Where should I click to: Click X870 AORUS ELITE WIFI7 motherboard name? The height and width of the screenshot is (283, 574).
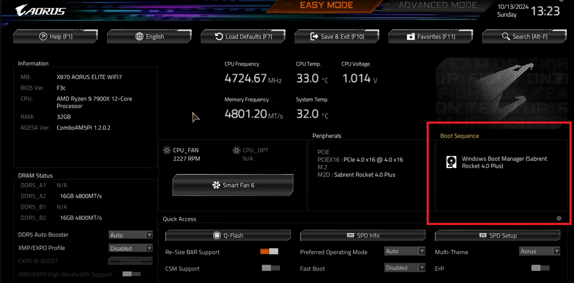[x=89, y=77]
